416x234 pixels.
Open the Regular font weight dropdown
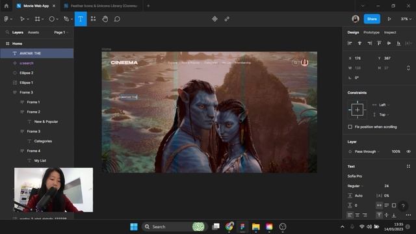click(356, 186)
